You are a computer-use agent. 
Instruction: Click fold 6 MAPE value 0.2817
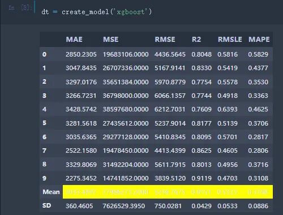pyautogui.click(x=258, y=137)
